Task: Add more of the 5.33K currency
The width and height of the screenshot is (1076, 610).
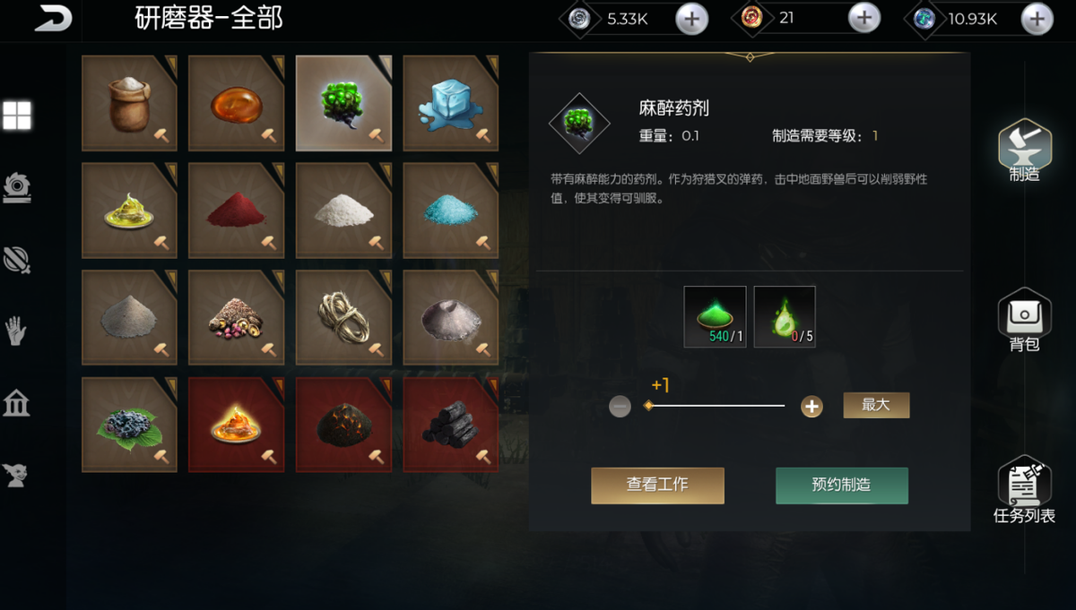Action: click(x=691, y=18)
